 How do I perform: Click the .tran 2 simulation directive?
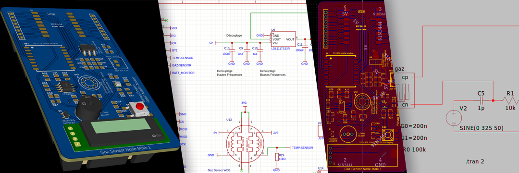pyautogui.click(x=475, y=162)
